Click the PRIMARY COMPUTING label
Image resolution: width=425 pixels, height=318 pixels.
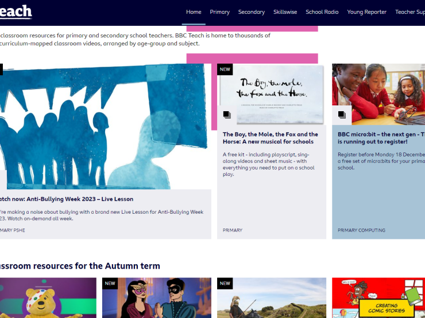tap(361, 230)
